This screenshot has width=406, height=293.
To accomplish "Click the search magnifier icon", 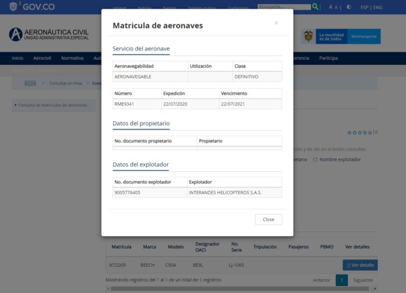I will pos(316,7).
